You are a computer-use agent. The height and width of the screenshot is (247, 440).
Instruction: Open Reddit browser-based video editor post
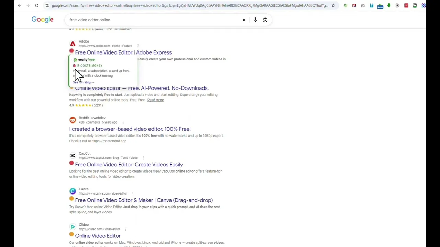[x=130, y=129]
